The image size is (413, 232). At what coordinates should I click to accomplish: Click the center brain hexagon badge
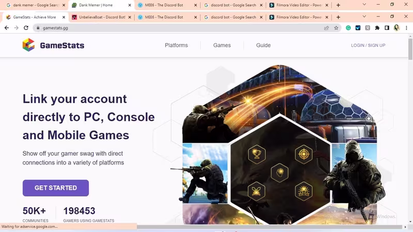click(x=280, y=173)
